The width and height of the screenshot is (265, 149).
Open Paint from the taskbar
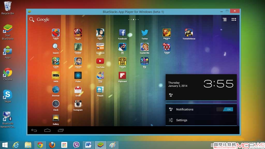point(113,145)
